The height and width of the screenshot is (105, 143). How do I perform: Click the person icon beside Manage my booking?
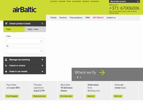[x=6, y=60]
